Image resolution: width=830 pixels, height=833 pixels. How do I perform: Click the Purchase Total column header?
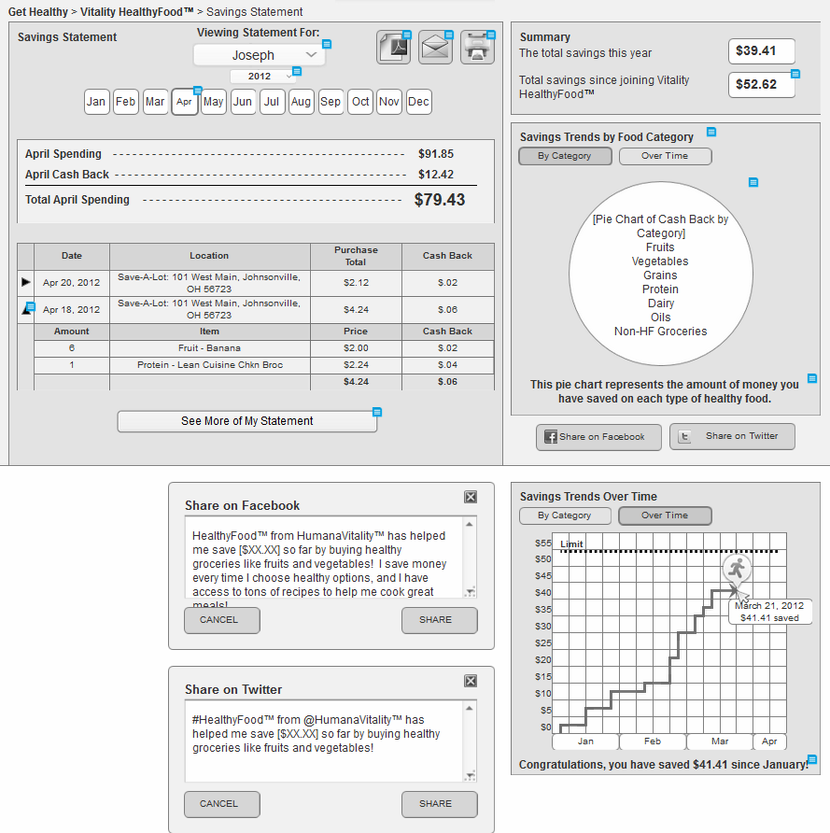(356, 256)
